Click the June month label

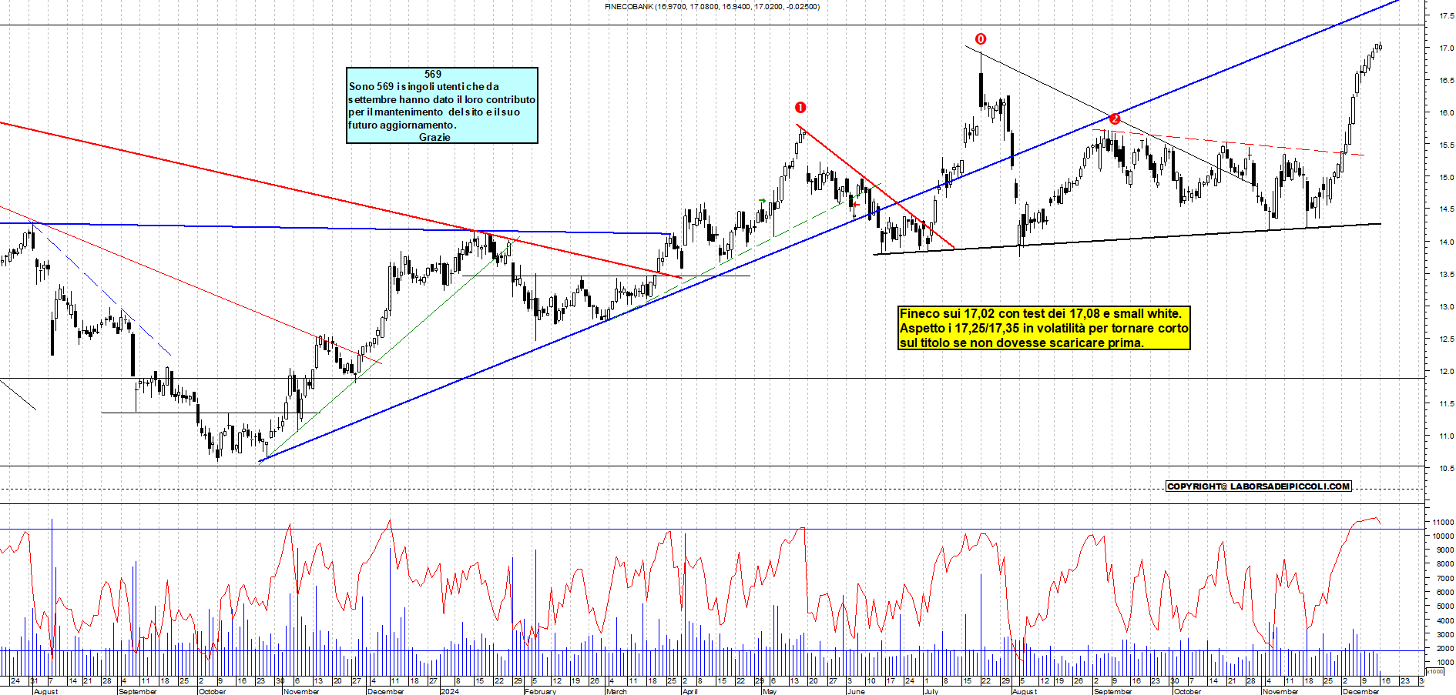(857, 691)
